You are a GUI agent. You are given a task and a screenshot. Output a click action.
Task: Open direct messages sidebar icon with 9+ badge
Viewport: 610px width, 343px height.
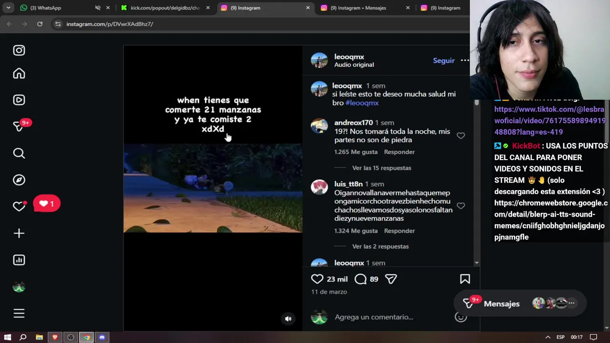coord(19,126)
